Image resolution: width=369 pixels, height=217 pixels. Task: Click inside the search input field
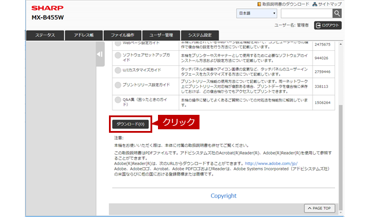pos(307,13)
